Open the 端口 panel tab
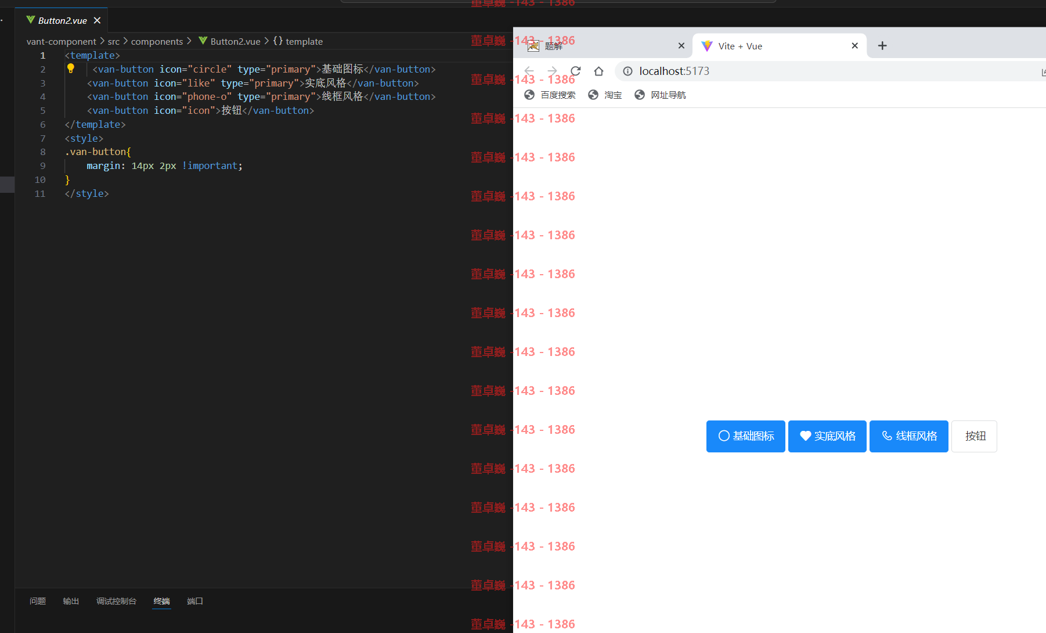This screenshot has width=1046, height=633. click(195, 601)
